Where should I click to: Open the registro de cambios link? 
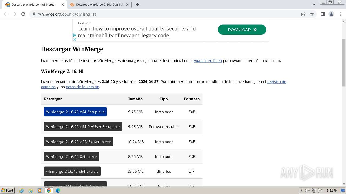point(277,82)
